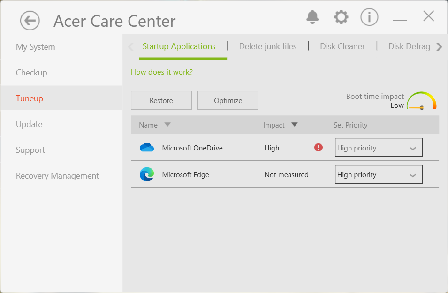Image resolution: width=448 pixels, height=293 pixels.
Task: Close the Acer Care Center window
Action: click(x=428, y=16)
